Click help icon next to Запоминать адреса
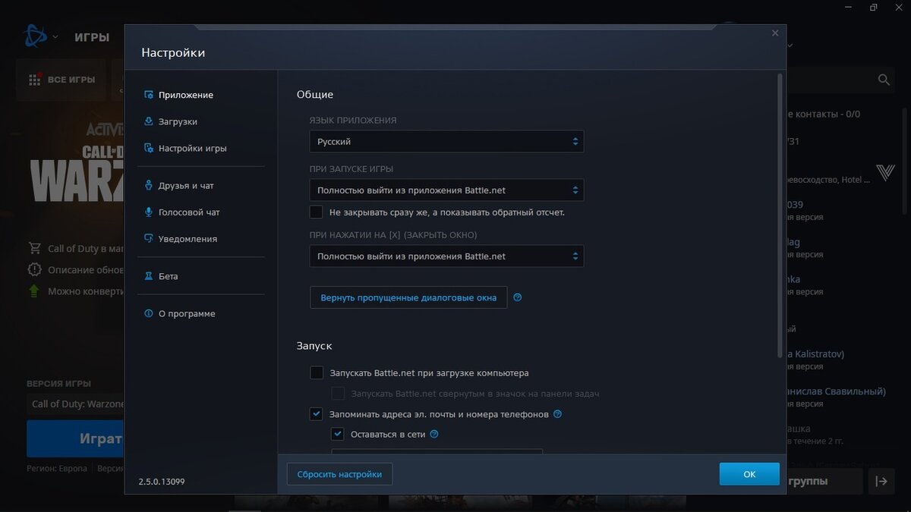This screenshot has width=911, height=512. coord(558,414)
